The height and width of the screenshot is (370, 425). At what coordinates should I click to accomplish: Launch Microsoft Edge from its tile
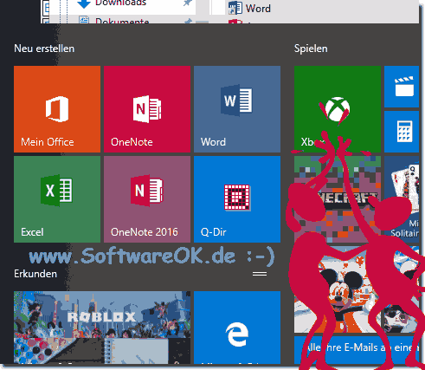237,328
